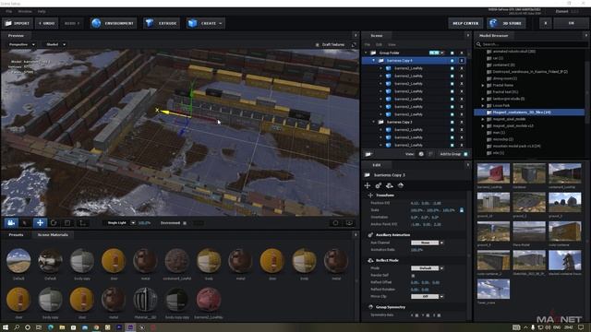Viewport: 591px width, 332px height.
Task: Open the Shaded display mode dropdown
Action: click(x=55, y=44)
